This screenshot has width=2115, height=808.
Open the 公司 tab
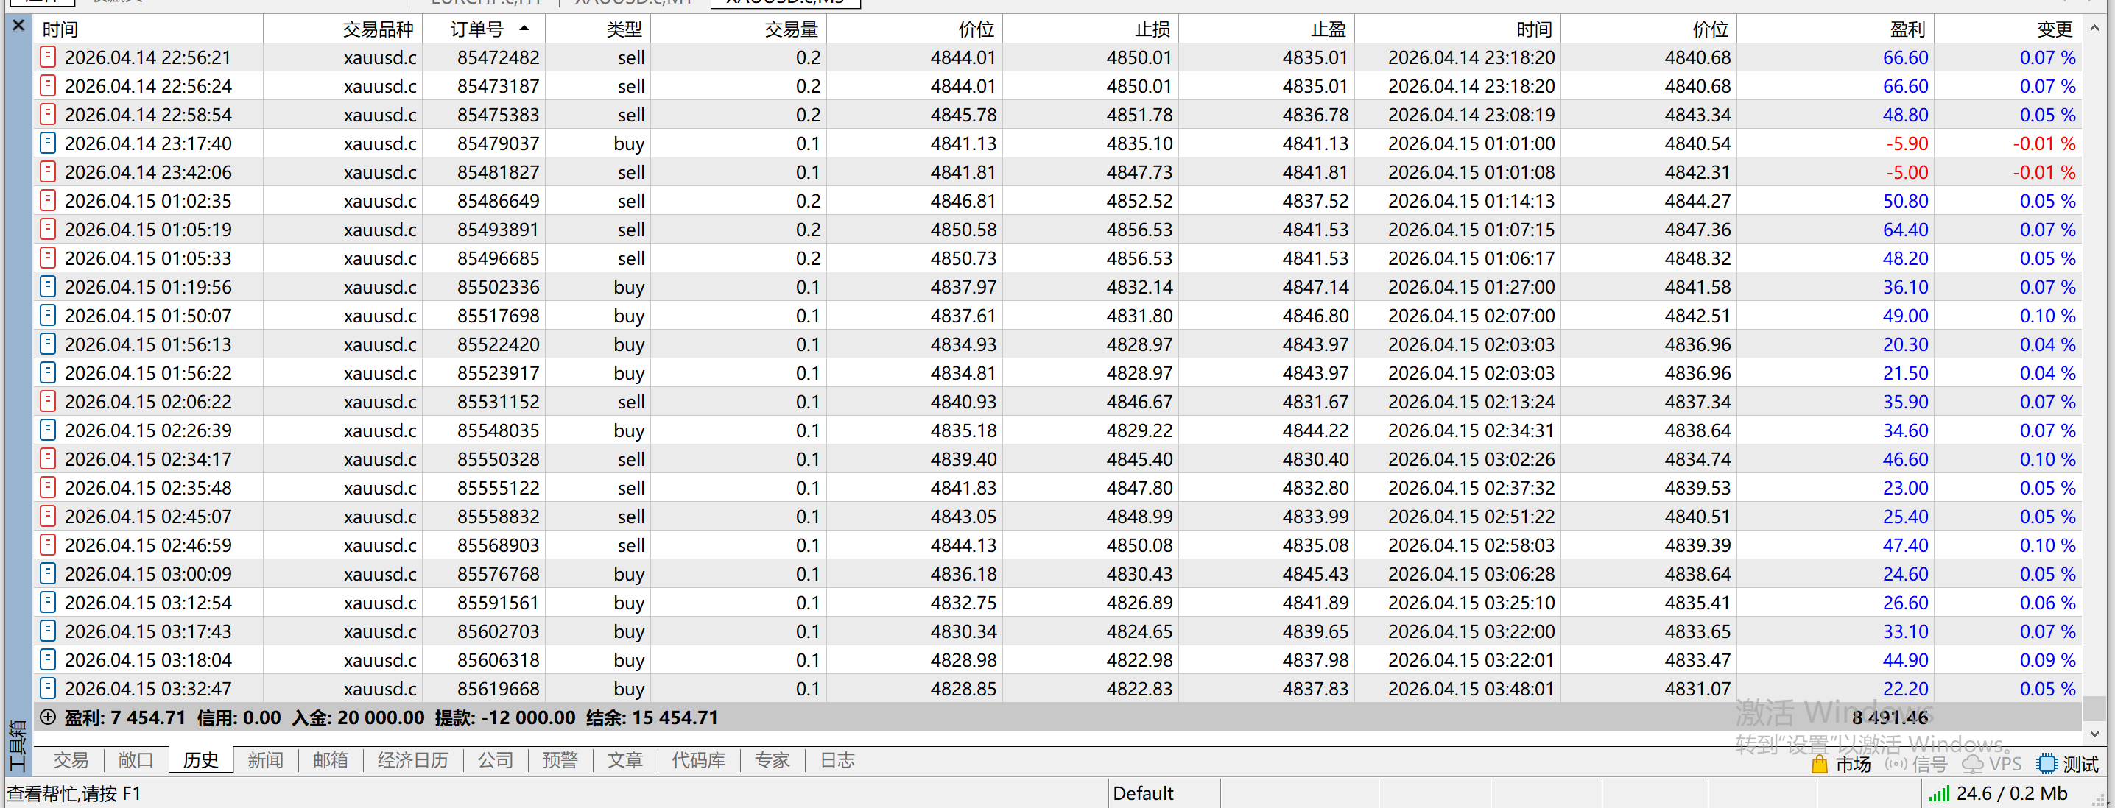tap(496, 760)
